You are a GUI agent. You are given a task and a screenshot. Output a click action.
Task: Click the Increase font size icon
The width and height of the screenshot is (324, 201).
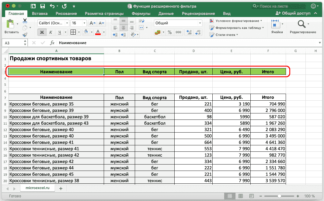click(92, 23)
